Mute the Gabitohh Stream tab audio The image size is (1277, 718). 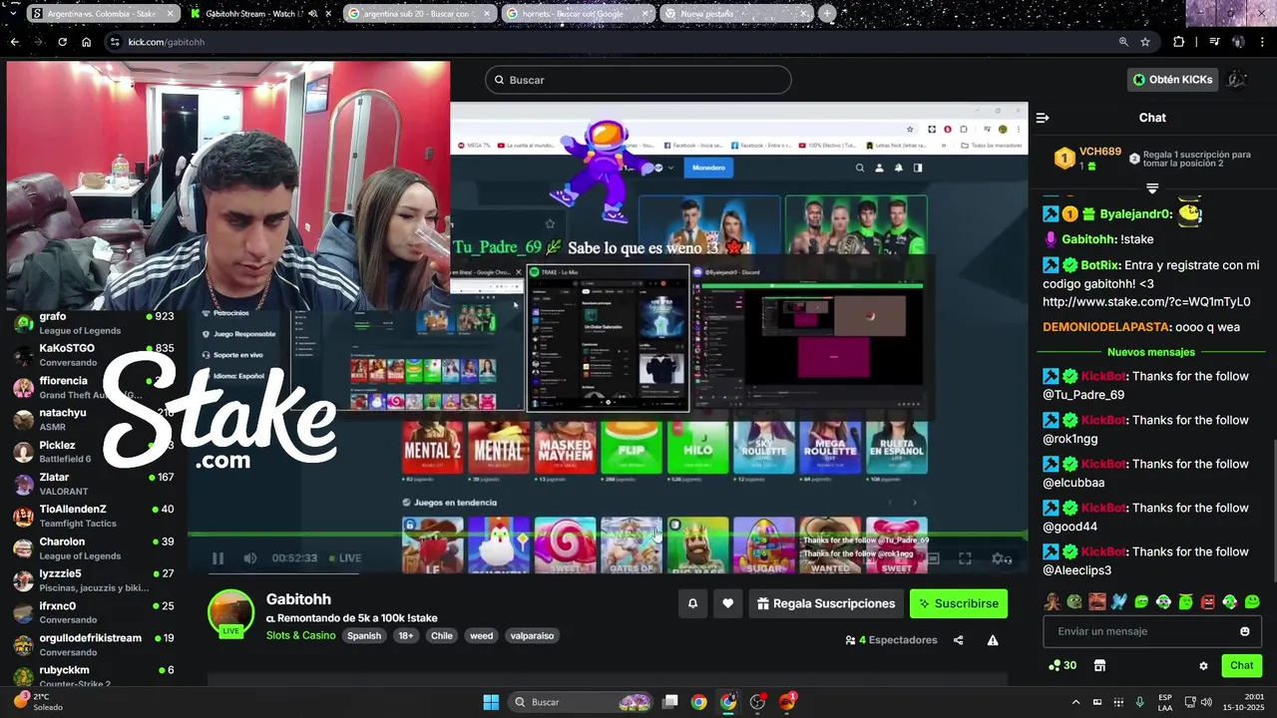313,14
